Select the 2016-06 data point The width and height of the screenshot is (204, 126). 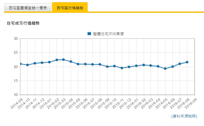(173, 67)
